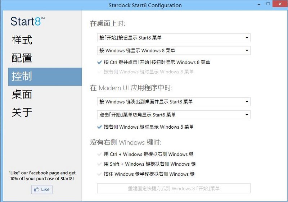Click the 在 Modern UI 应用程序中时 heading
The image size is (288, 202).
point(131,88)
